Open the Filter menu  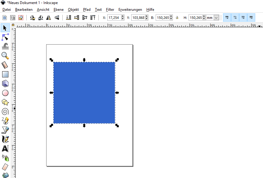coord(110,10)
